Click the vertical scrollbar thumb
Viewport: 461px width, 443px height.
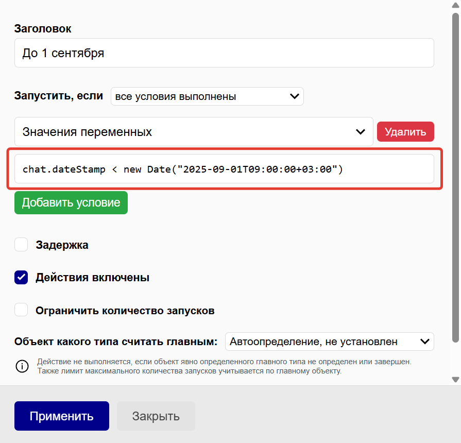(455, 175)
